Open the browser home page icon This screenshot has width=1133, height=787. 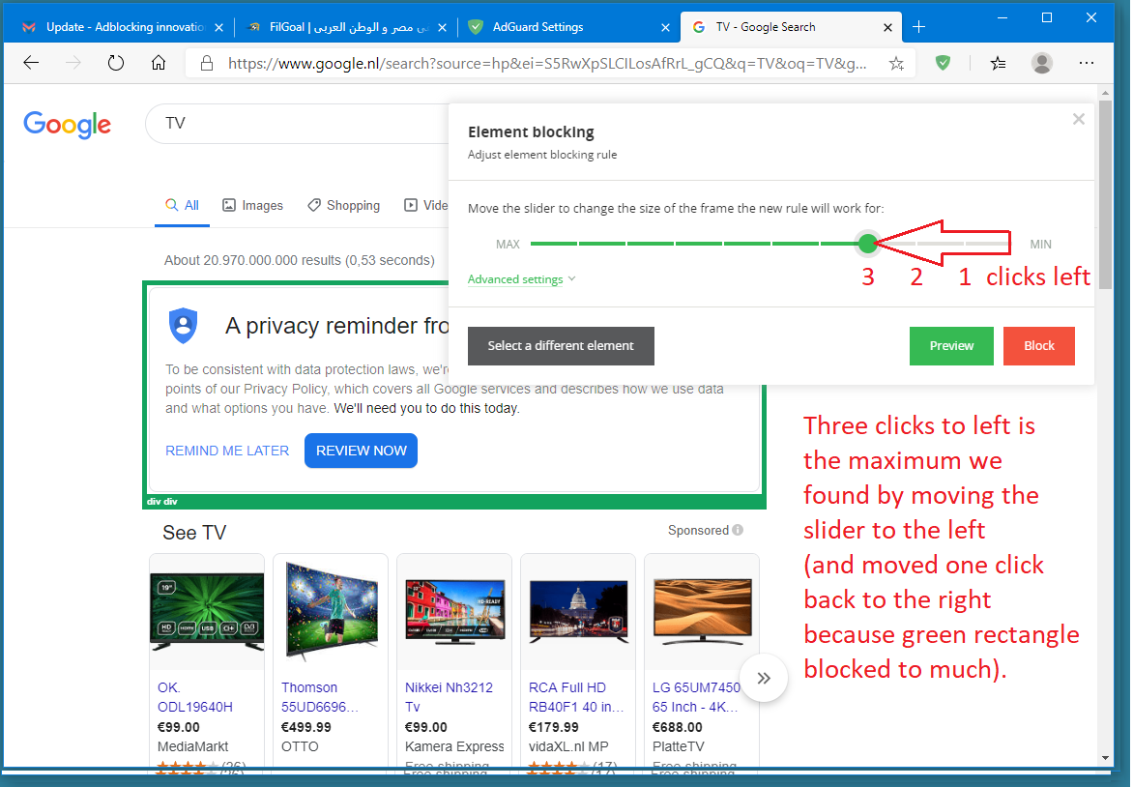click(x=159, y=63)
